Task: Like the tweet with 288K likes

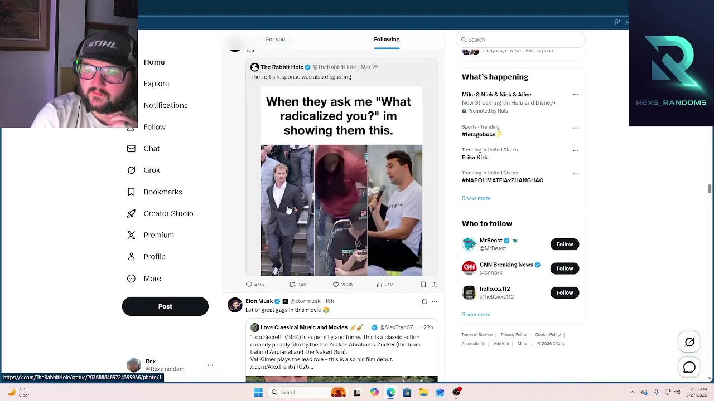Action: click(336, 285)
